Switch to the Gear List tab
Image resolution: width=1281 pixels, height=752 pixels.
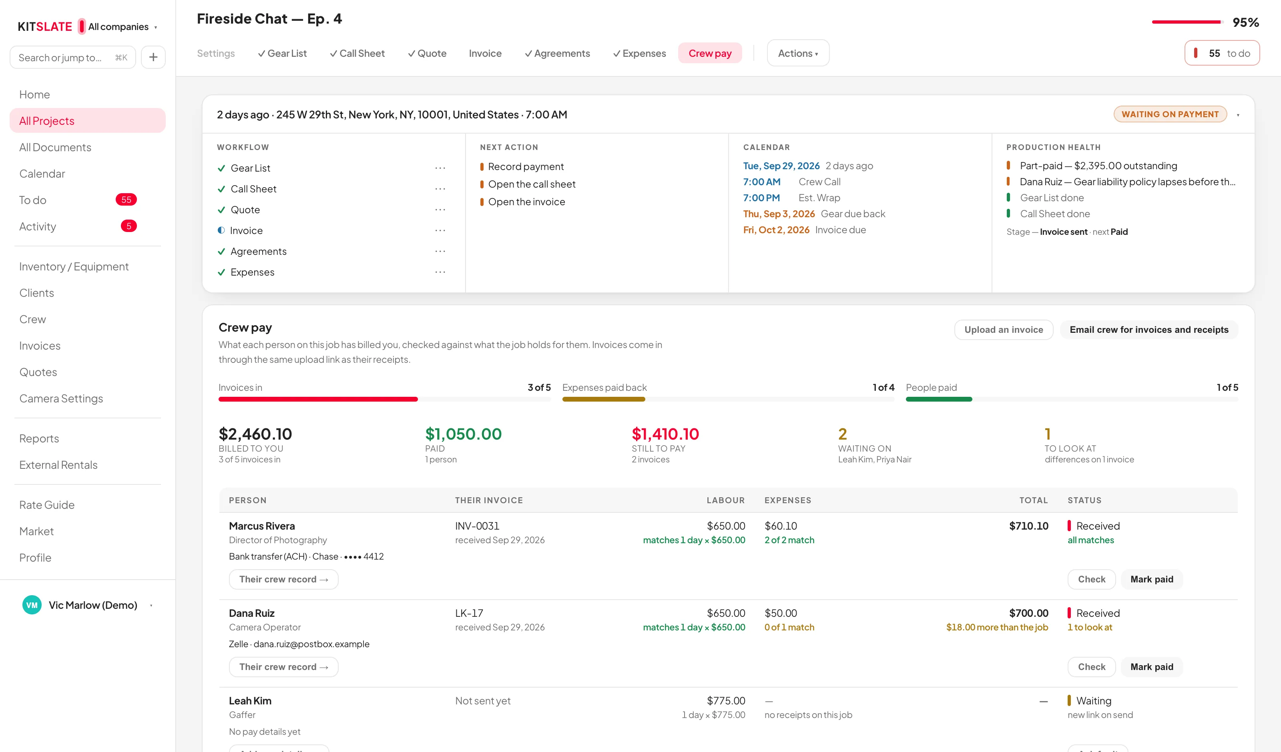click(x=282, y=53)
